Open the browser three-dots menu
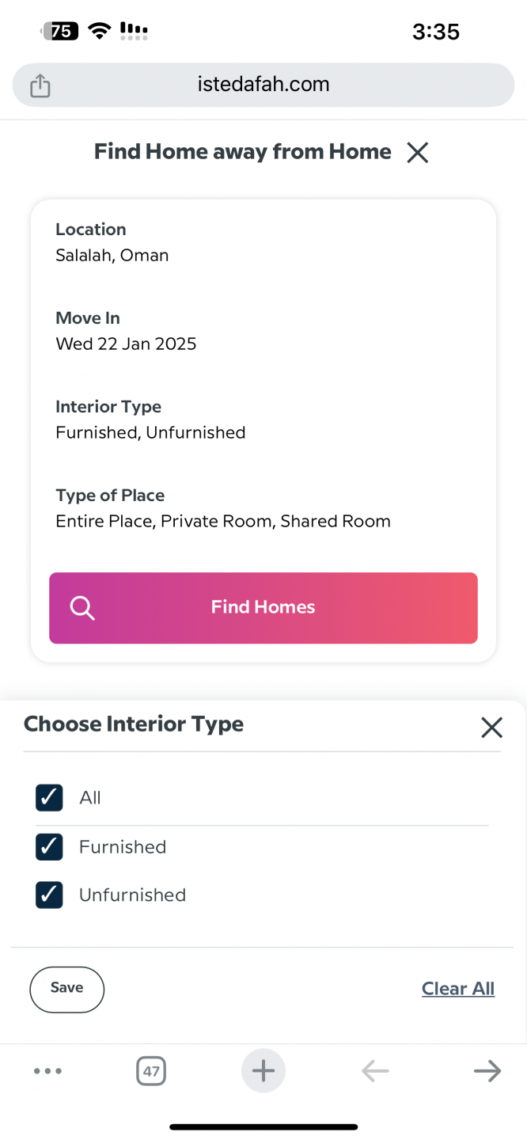Screen dimensions: 527x1140 click(47, 1071)
